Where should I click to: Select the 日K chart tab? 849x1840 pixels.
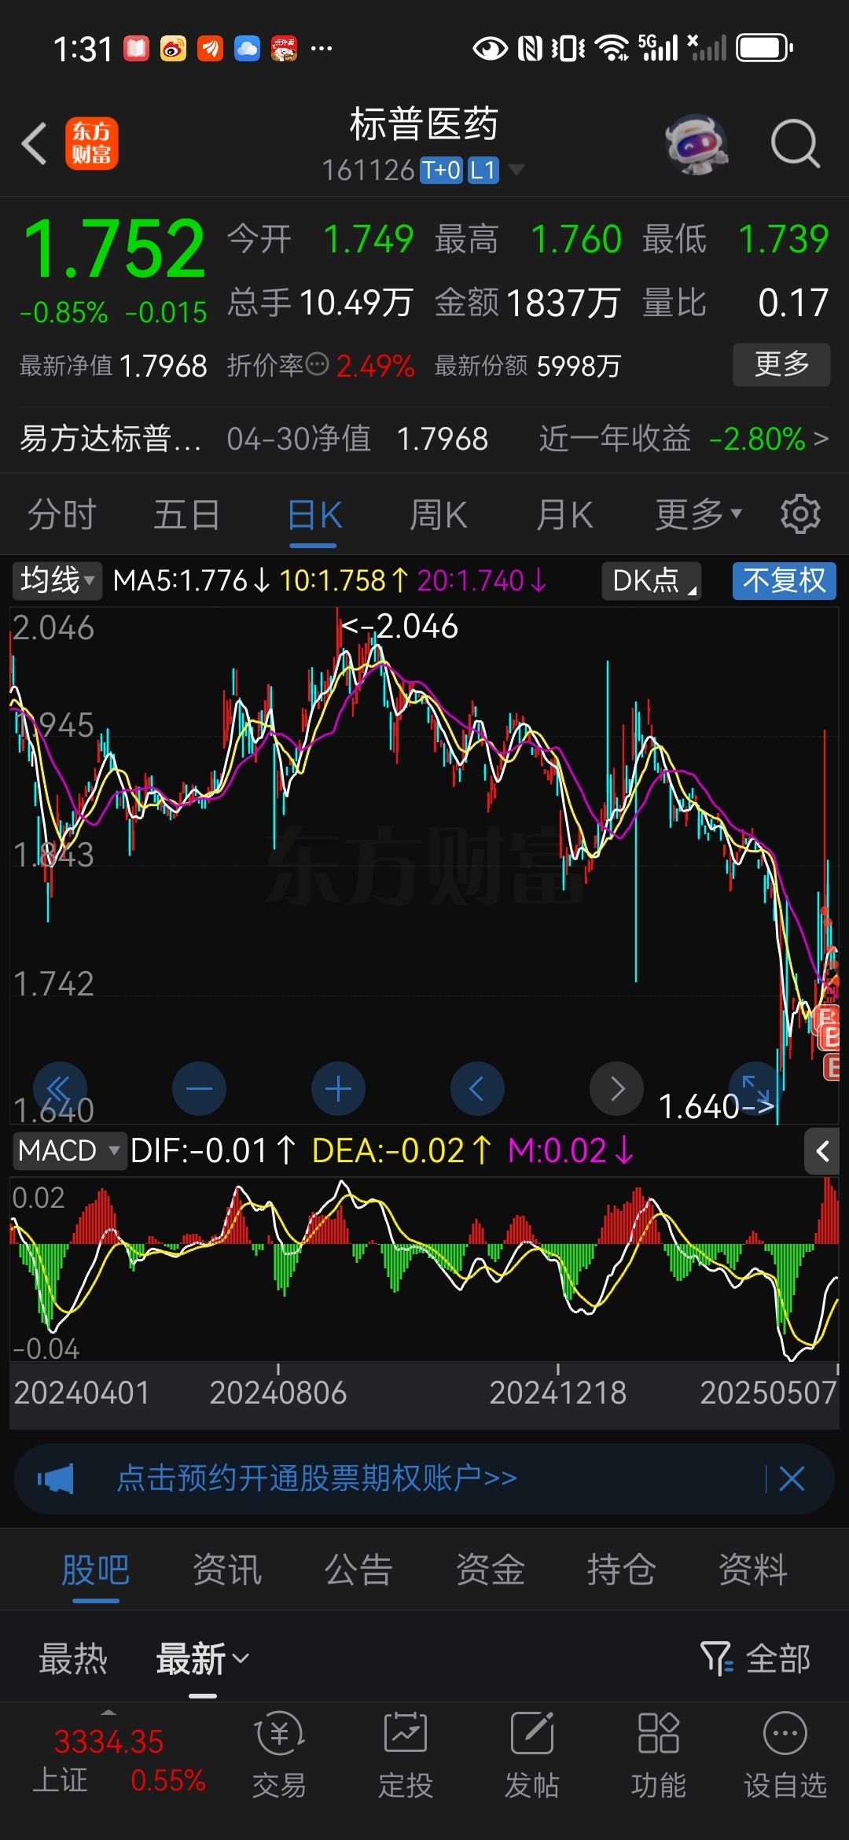pos(314,515)
